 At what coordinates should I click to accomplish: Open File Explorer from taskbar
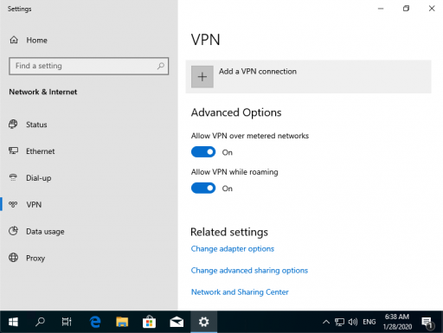pos(122,322)
